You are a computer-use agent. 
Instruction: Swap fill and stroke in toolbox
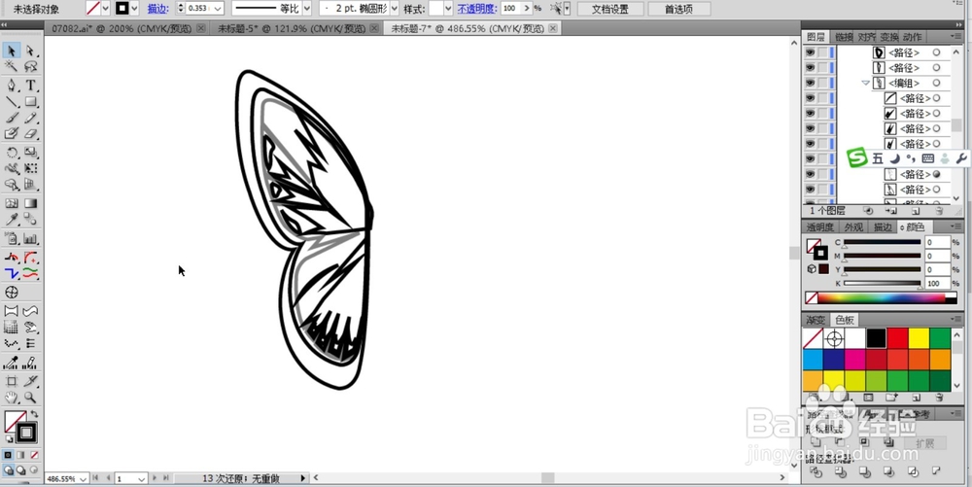pyautogui.click(x=35, y=414)
